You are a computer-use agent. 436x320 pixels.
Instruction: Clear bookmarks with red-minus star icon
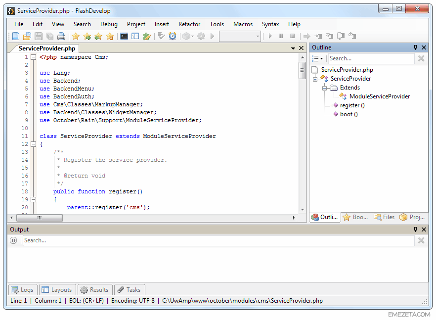click(110, 36)
